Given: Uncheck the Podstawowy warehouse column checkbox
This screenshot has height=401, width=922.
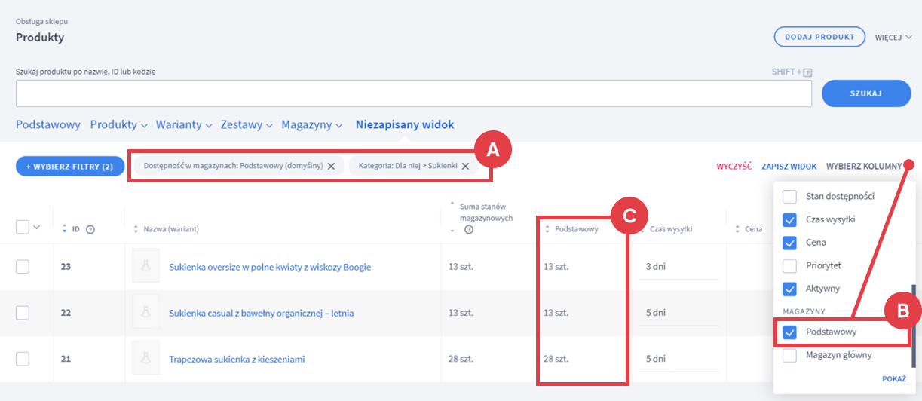Looking at the screenshot, I should [x=789, y=332].
